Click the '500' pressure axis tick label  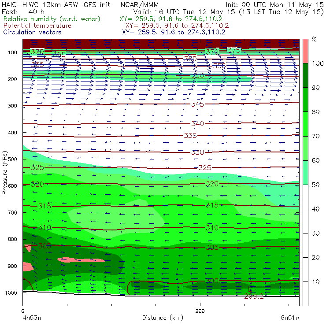(x=12, y=159)
